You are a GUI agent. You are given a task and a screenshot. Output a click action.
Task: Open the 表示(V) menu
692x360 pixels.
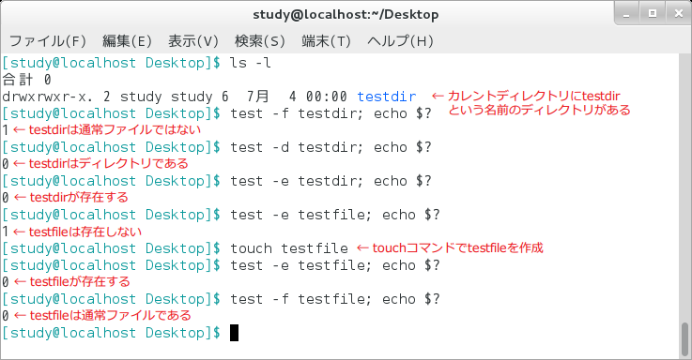[x=193, y=41]
